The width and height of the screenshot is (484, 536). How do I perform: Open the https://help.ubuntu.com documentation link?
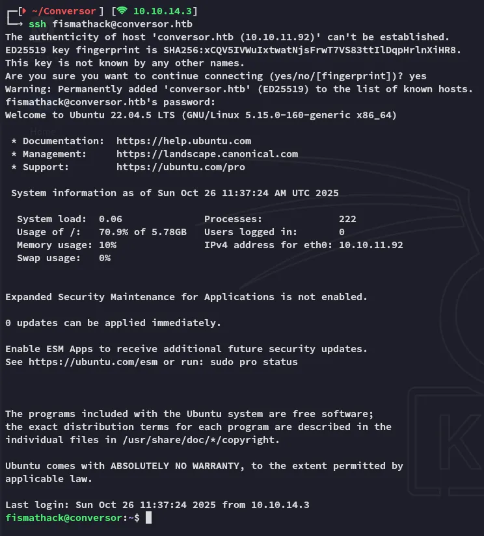[x=183, y=141]
